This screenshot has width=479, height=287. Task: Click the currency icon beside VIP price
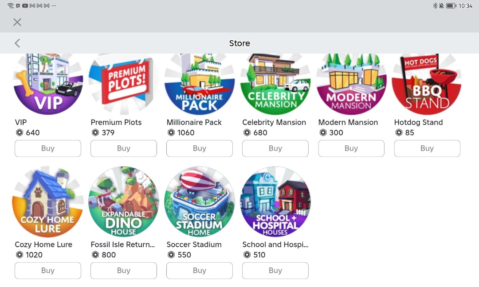click(18, 132)
